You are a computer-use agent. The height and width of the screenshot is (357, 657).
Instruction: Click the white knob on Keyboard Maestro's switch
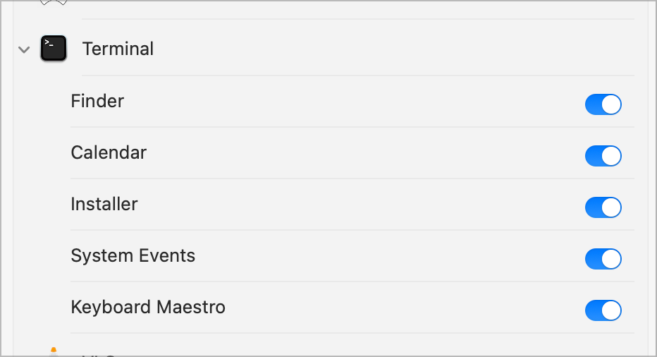coord(611,310)
